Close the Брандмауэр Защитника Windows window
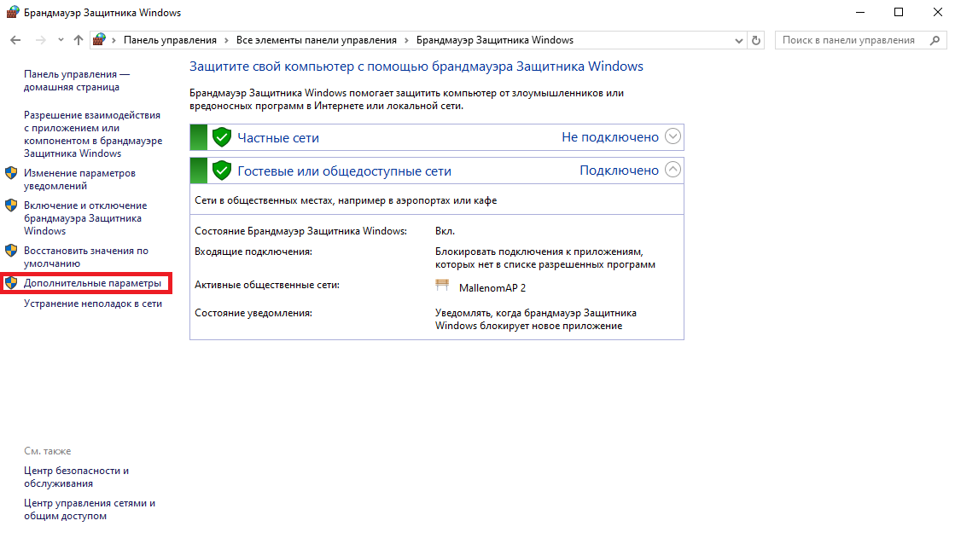 click(937, 12)
